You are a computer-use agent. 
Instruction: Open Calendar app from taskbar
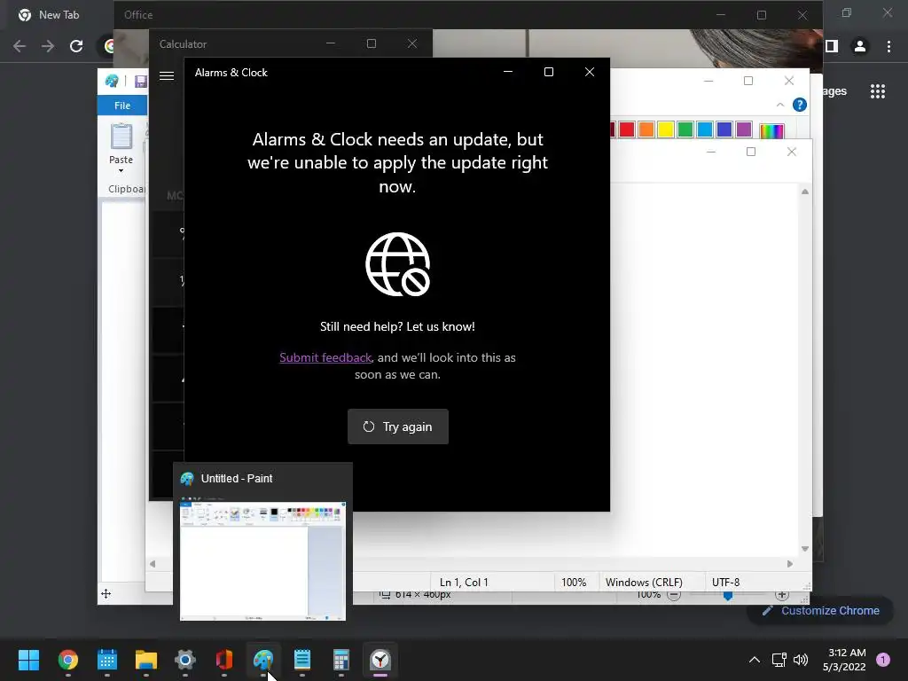tap(107, 660)
